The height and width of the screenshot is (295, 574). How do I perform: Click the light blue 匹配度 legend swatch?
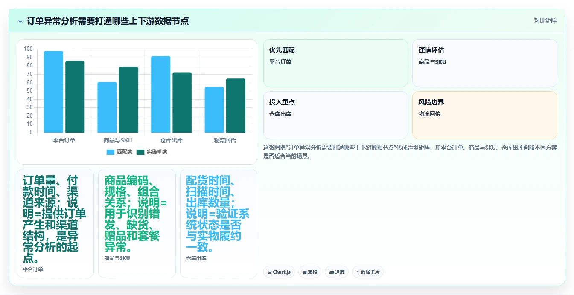[111, 152]
